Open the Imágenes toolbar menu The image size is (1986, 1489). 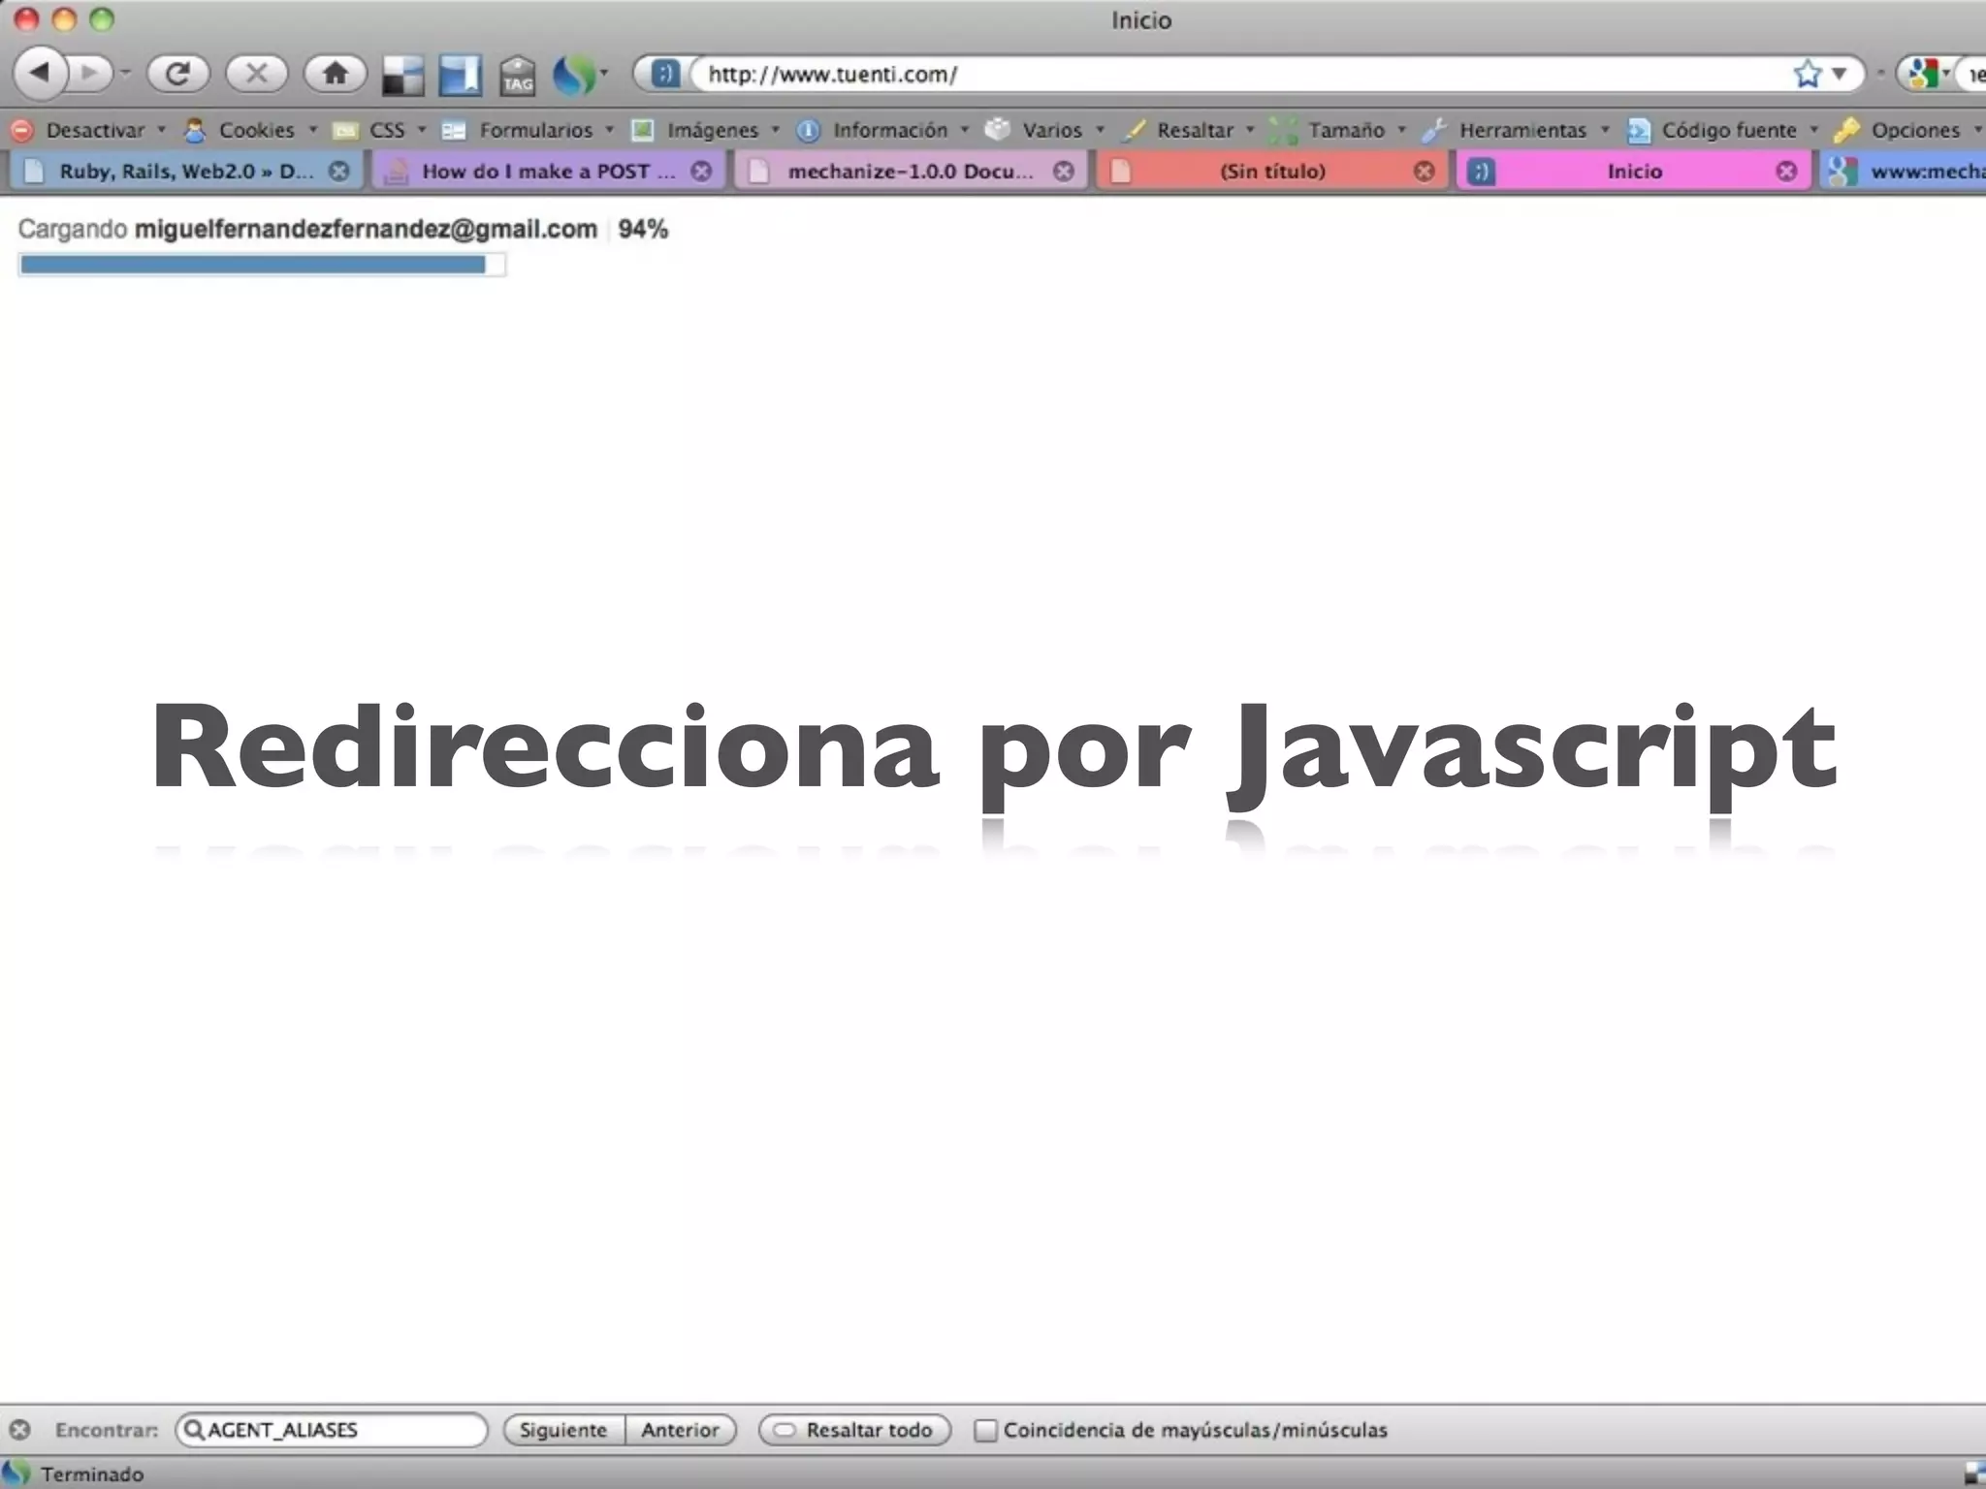pyautogui.click(x=705, y=130)
